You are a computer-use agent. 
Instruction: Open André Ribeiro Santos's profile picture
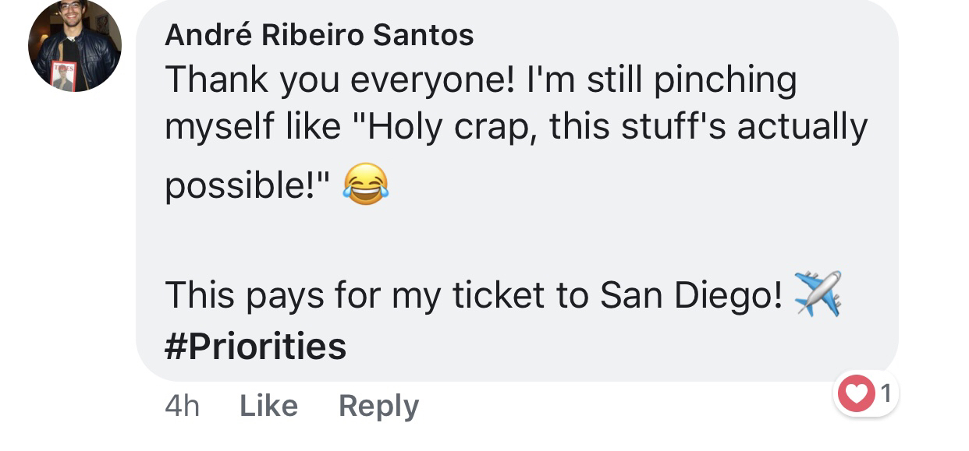point(75,45)
